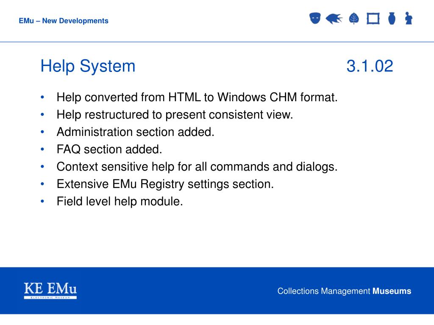Click 'Help restructured to present consistent view.'
The image size is (434, 325).
175,115
